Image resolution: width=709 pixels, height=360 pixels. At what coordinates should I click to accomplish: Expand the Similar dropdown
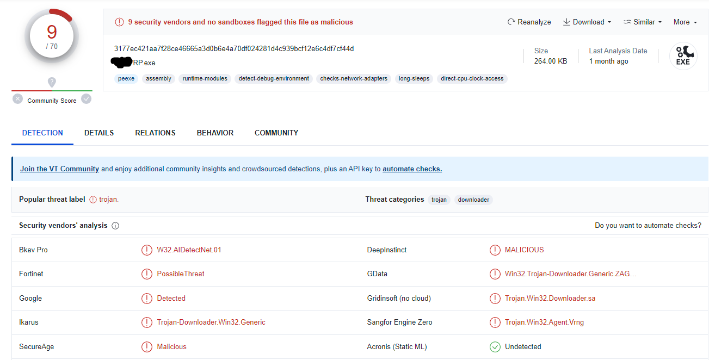point(643,22)
